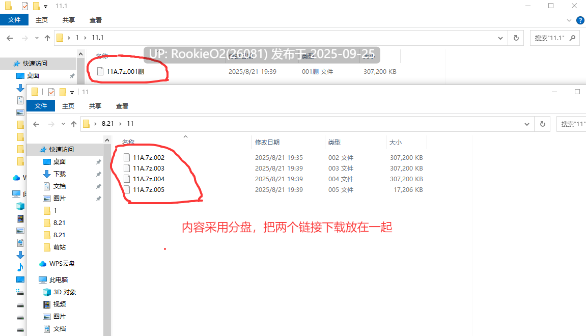Open Help icon in 11.1 window
The width and height of the screenshot is (586, 336).
tap(580, 20)
